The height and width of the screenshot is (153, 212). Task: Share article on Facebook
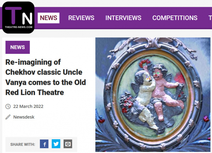(44, 144)
